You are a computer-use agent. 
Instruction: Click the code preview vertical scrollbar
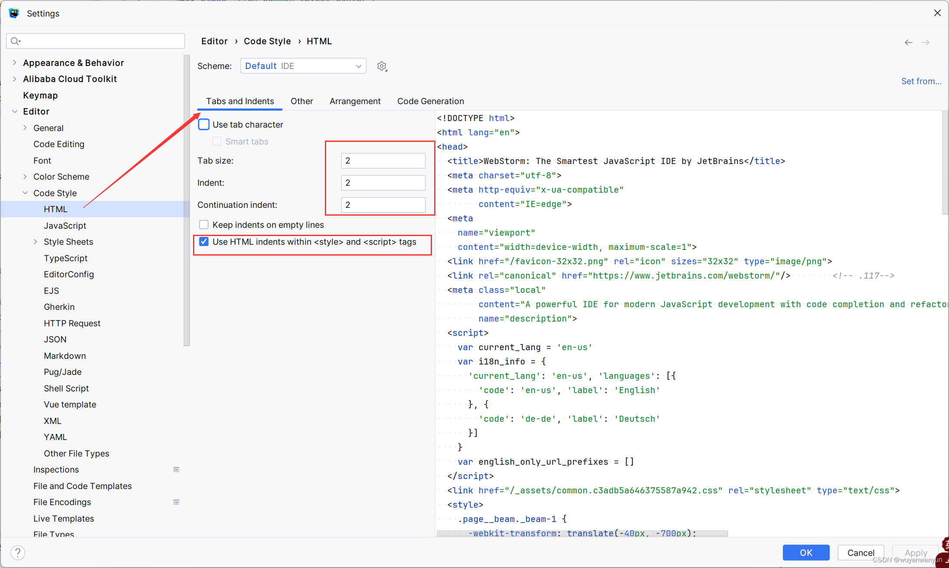coord(945,163)
